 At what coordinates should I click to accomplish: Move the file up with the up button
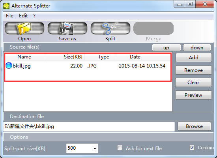pyautogui.click(x=166, y=47)
